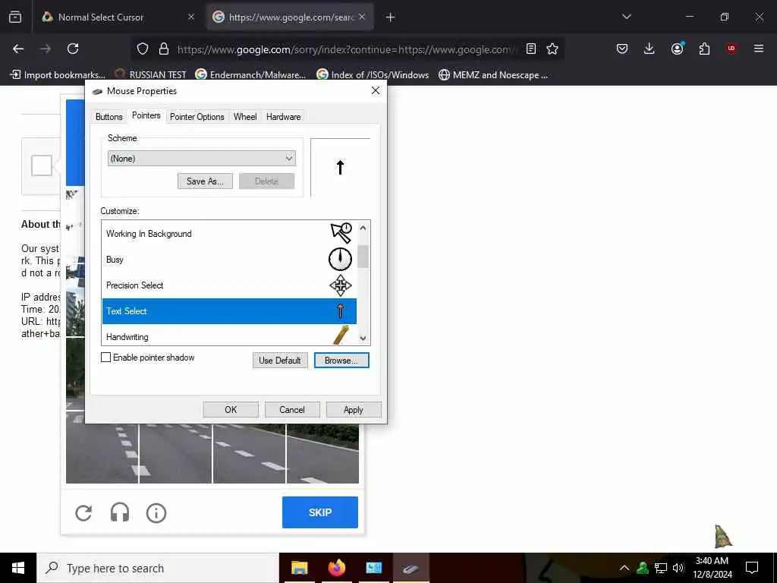Viewport: 777px width, 583px height.
Task: Open Index of /ISOs/Windows bookmark
Action: 373,75
